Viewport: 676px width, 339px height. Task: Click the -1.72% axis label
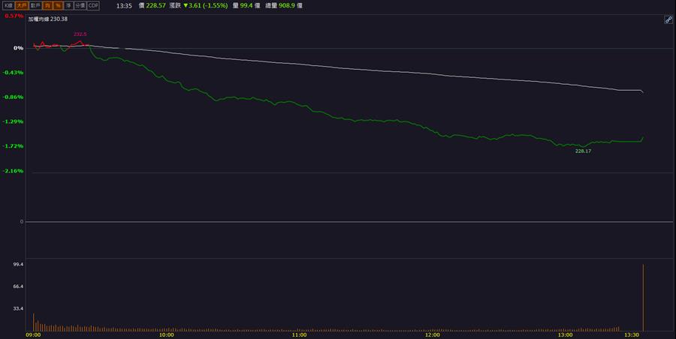[14, 146]
